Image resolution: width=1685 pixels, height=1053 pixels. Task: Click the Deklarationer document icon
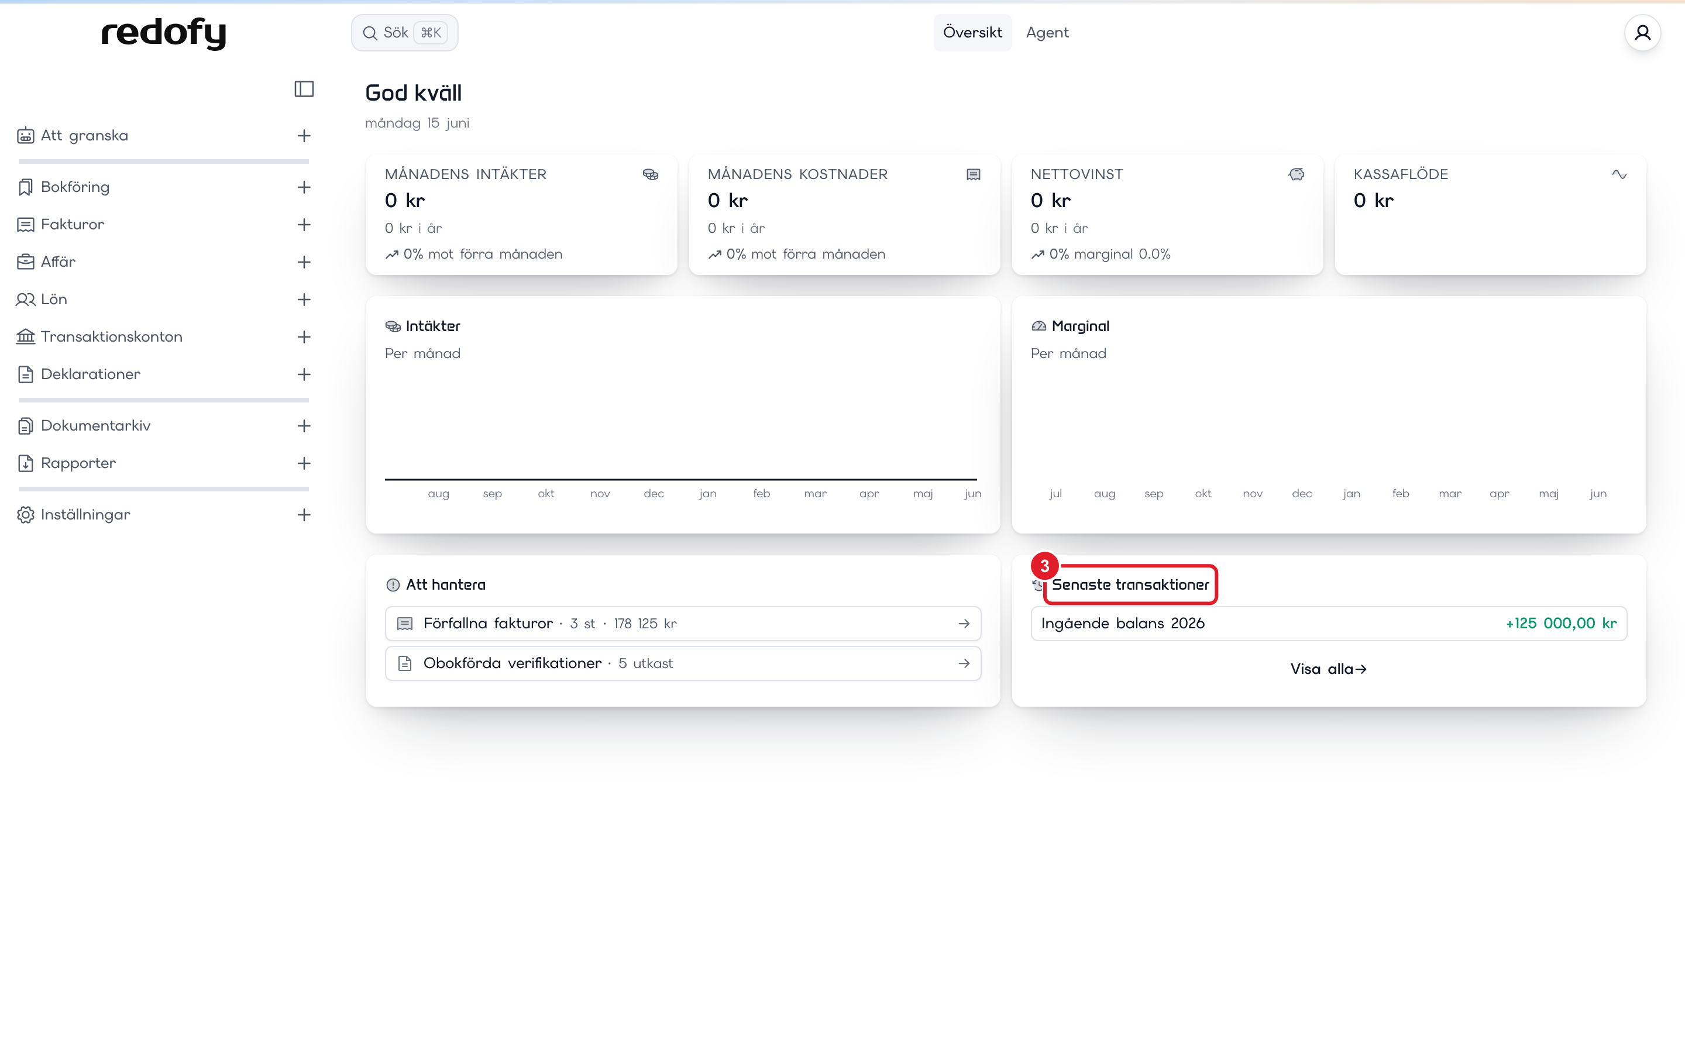(x=26, y=374)
